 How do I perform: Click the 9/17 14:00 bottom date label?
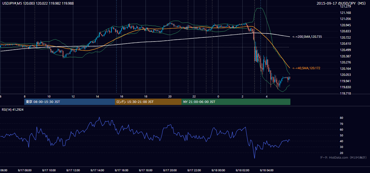point(97,170)
